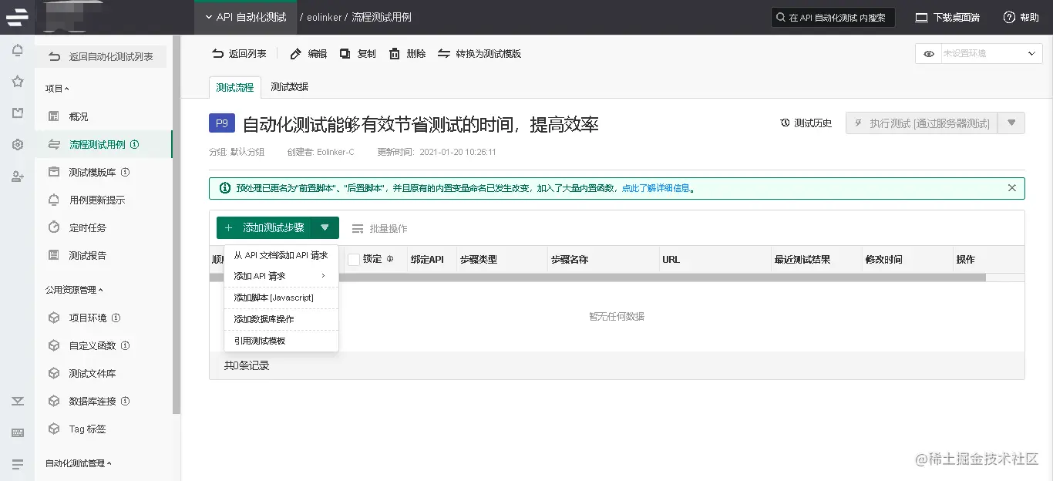Click the 返回列表 back arrow icon

tap(218, 54)
